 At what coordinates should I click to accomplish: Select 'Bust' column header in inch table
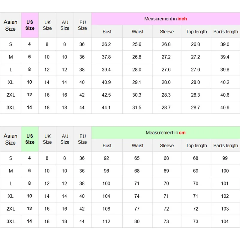(107, 31)
